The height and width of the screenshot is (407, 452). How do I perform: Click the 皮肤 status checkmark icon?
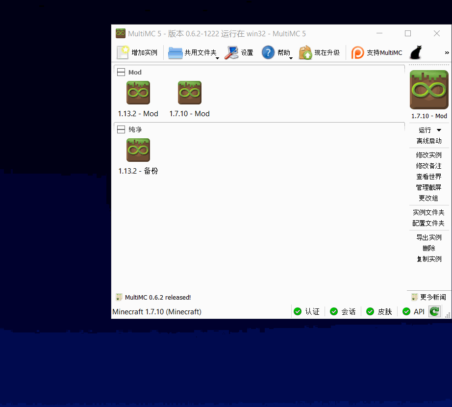(370, 311)
